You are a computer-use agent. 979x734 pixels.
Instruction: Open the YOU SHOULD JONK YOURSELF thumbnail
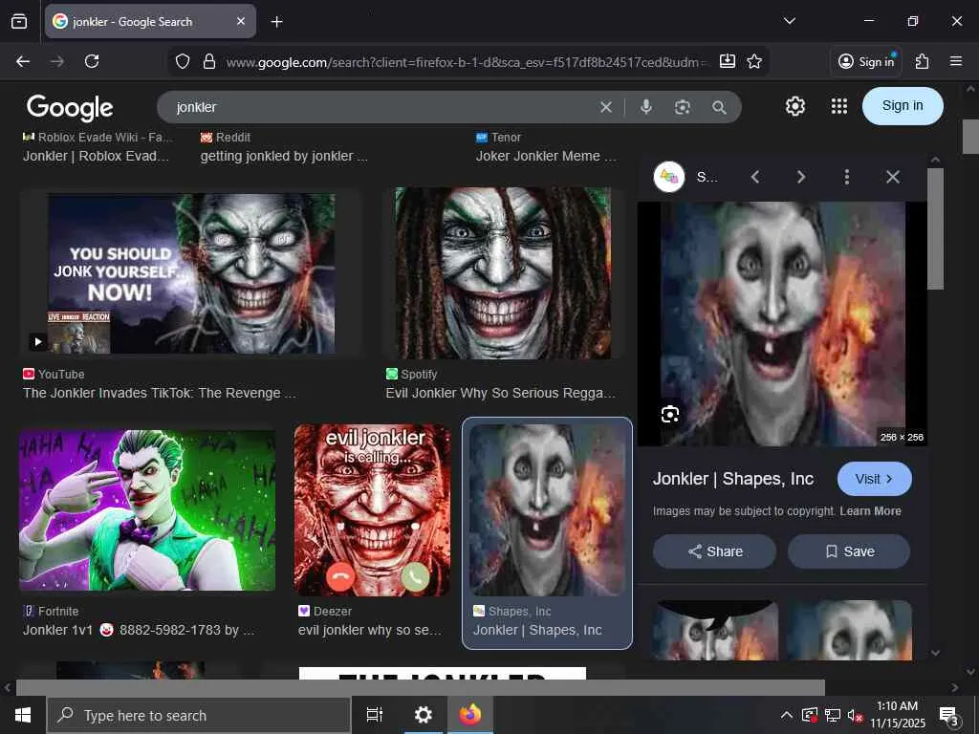(x=191, y=273)
